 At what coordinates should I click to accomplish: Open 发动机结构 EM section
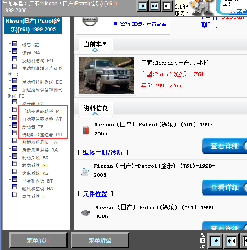point(38,61)
